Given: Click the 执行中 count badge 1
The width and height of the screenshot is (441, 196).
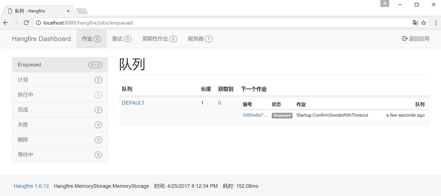Looking at the screenshot, I should point(98,95).
